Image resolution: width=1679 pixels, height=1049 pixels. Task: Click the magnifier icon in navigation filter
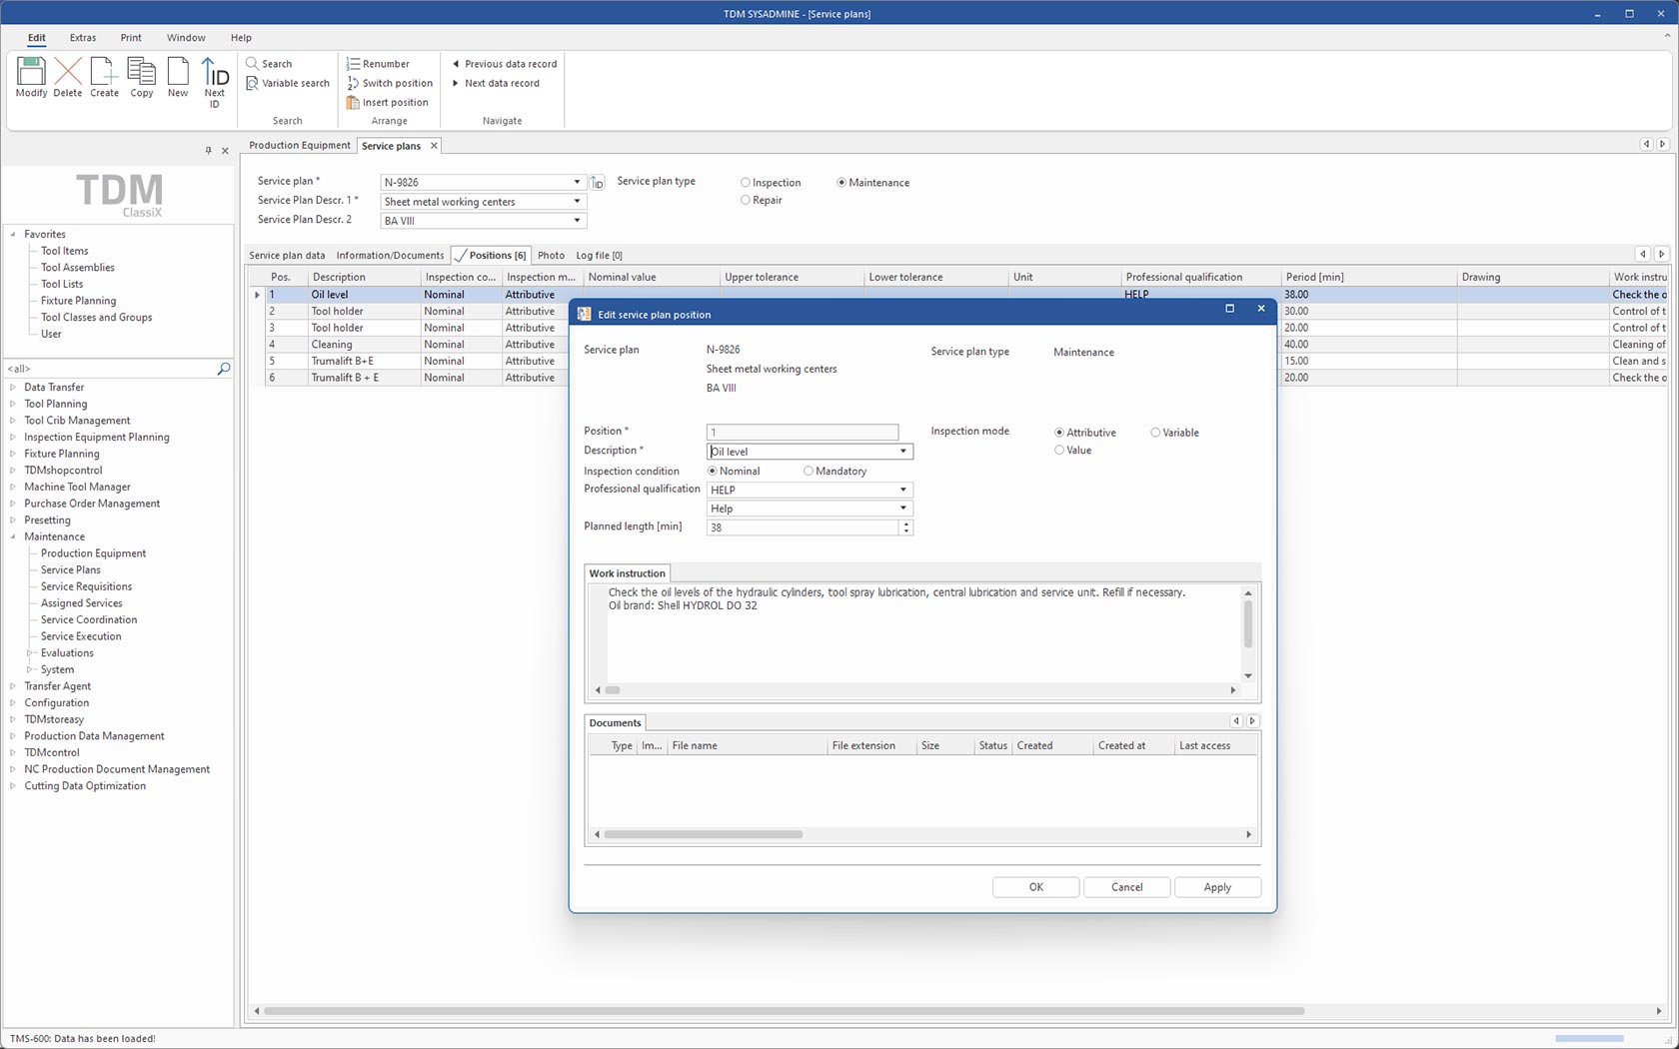224,369
